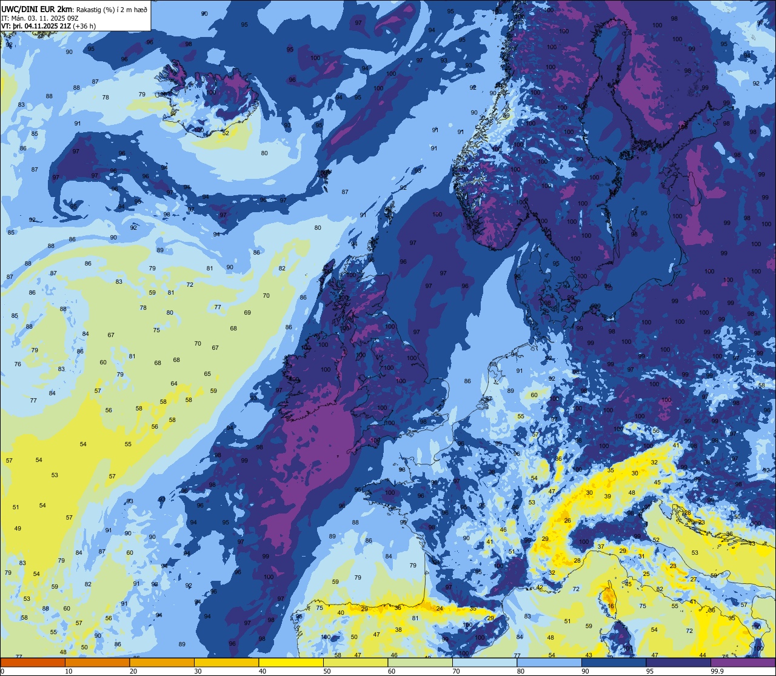
Task: Select the pale green swatch between 60 and 70
Action: coord(420,662)
